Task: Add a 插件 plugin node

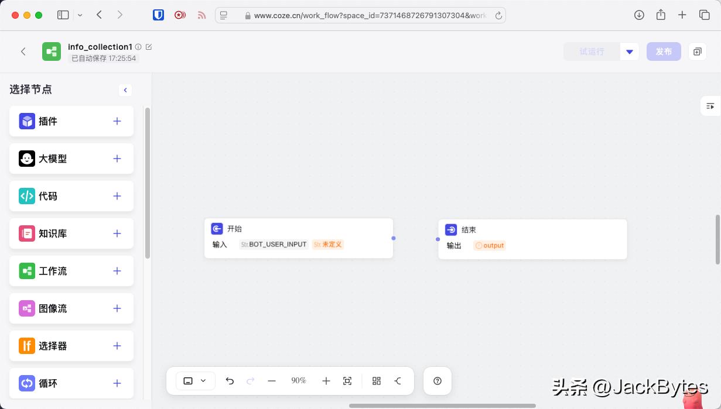Action: pos(117,121)
